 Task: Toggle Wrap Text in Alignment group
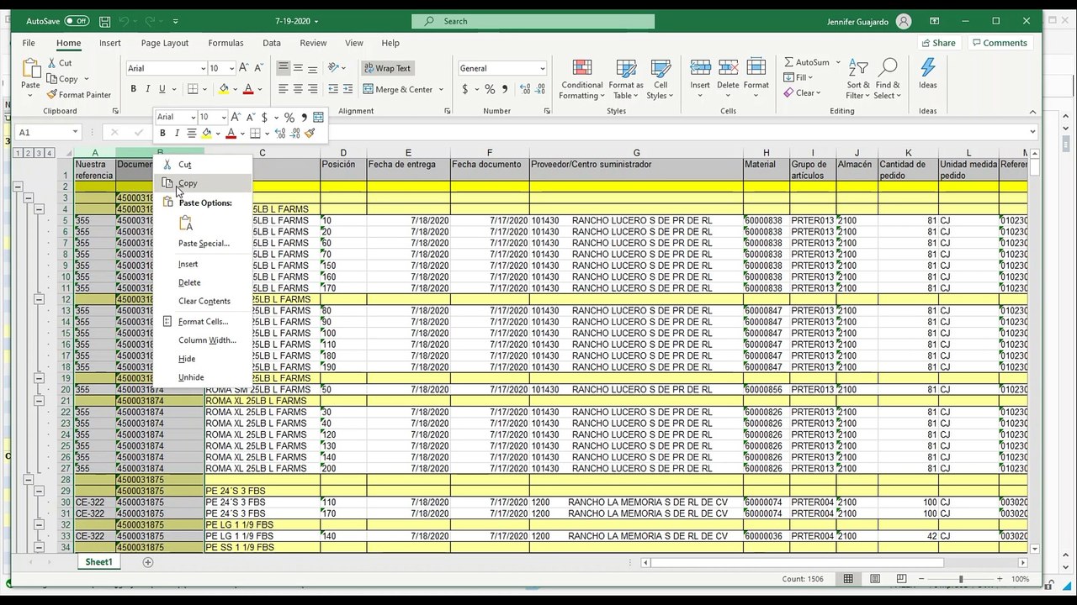coord(387,68)
